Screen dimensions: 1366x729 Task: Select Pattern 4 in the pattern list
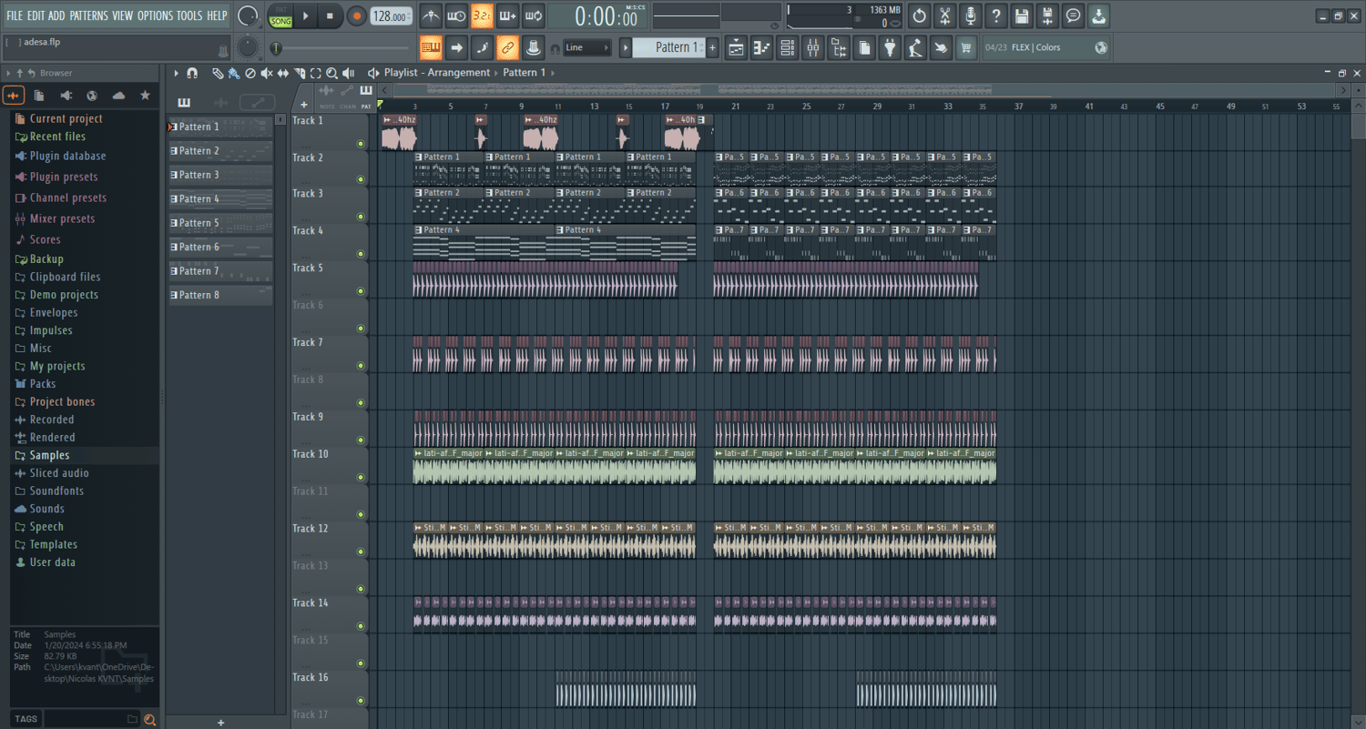coord(220,198)
